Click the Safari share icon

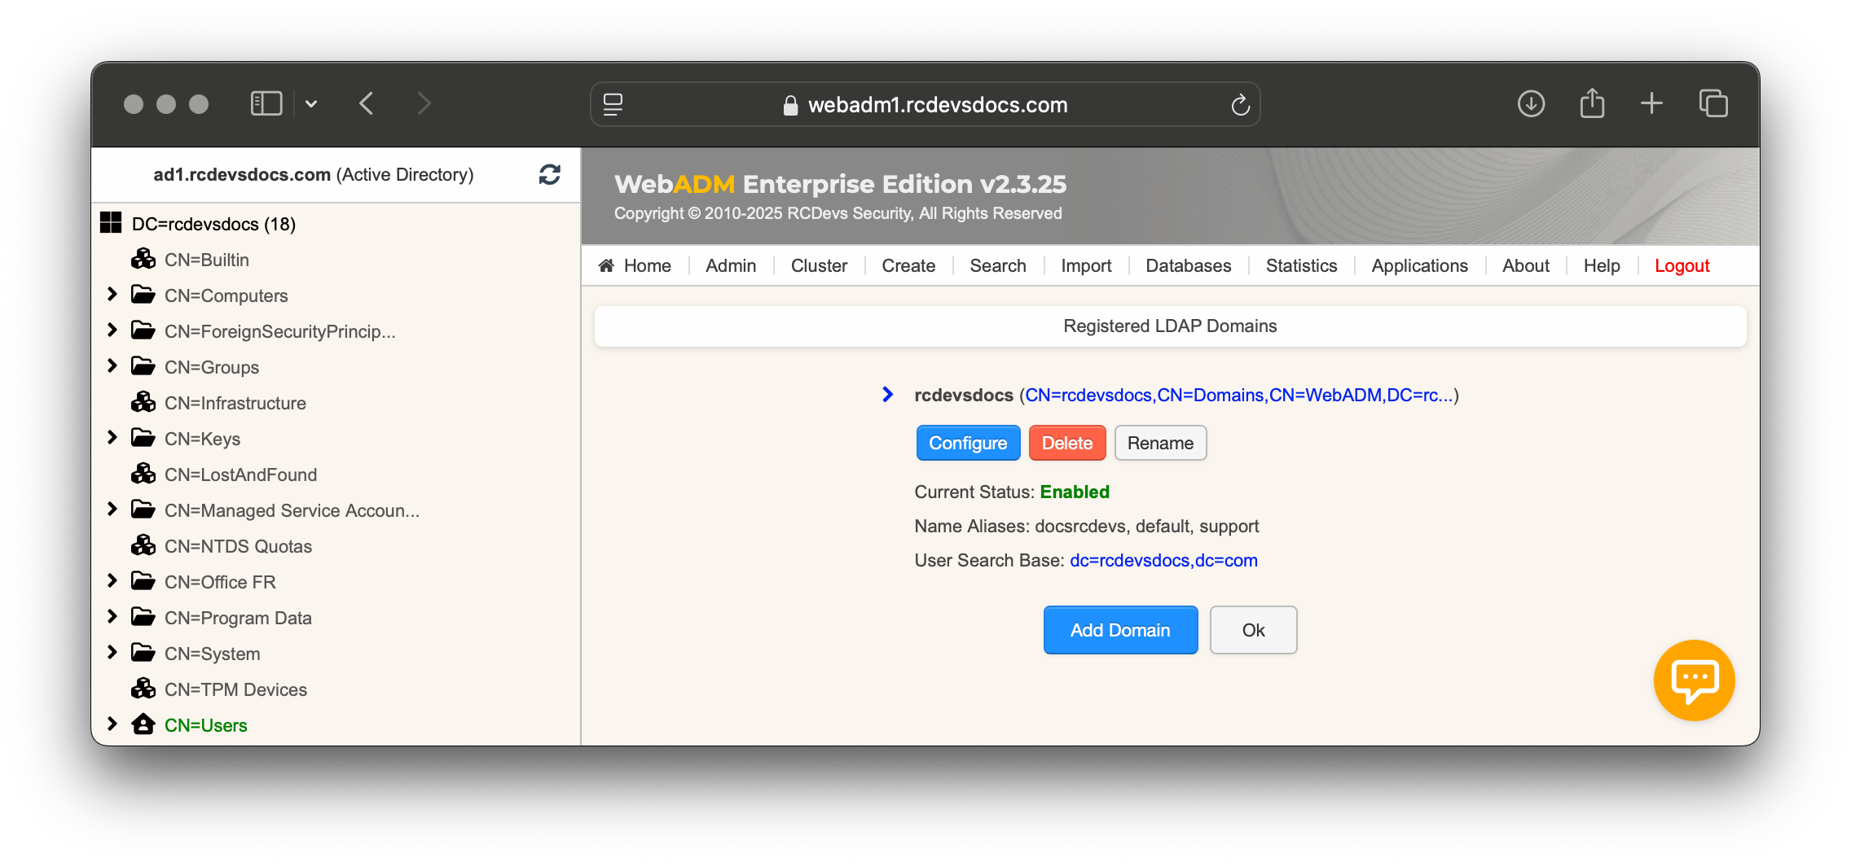pyautogui.click(x=1592, y=104)
